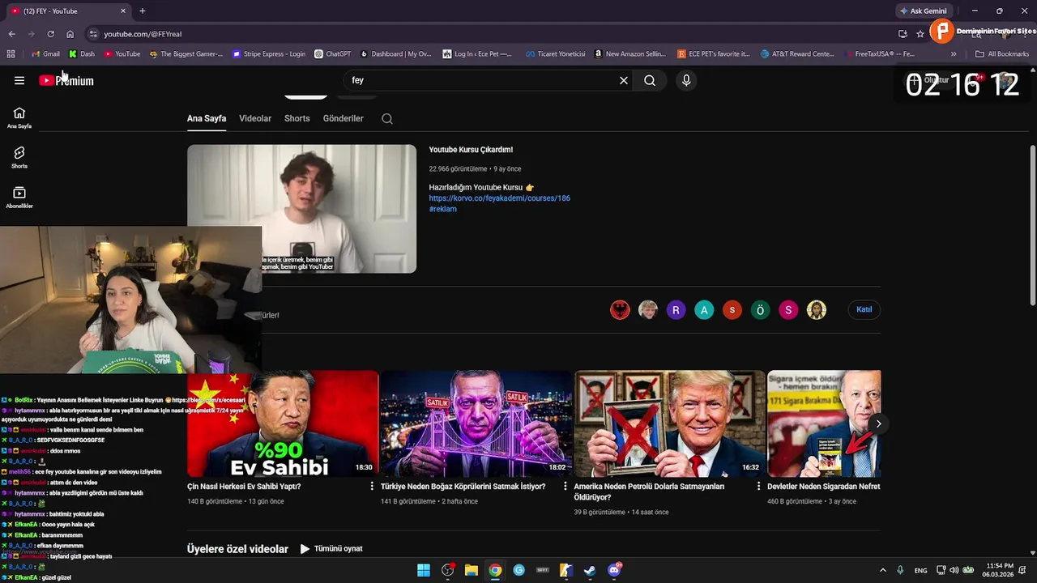Click 'Amerika Neden Petrolü Dolarla Satmayanları Öldürüyor?' title

[649, 492]
